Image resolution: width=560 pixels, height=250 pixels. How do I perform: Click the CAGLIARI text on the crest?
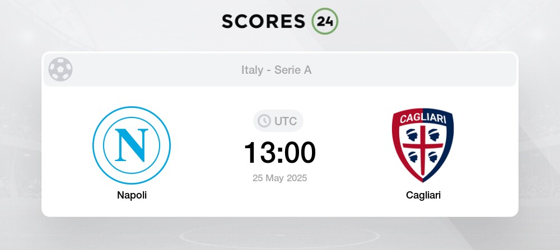[423, 118]
